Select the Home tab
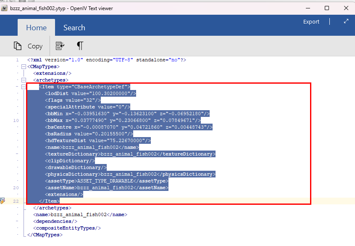The height and width of the screenshot is (246, 355). (36, 28)
